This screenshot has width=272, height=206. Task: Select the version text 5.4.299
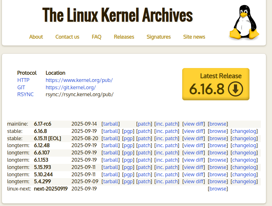(42, 181)
